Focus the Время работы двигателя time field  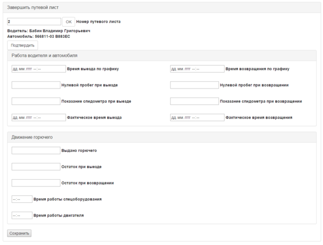(22, 215)
